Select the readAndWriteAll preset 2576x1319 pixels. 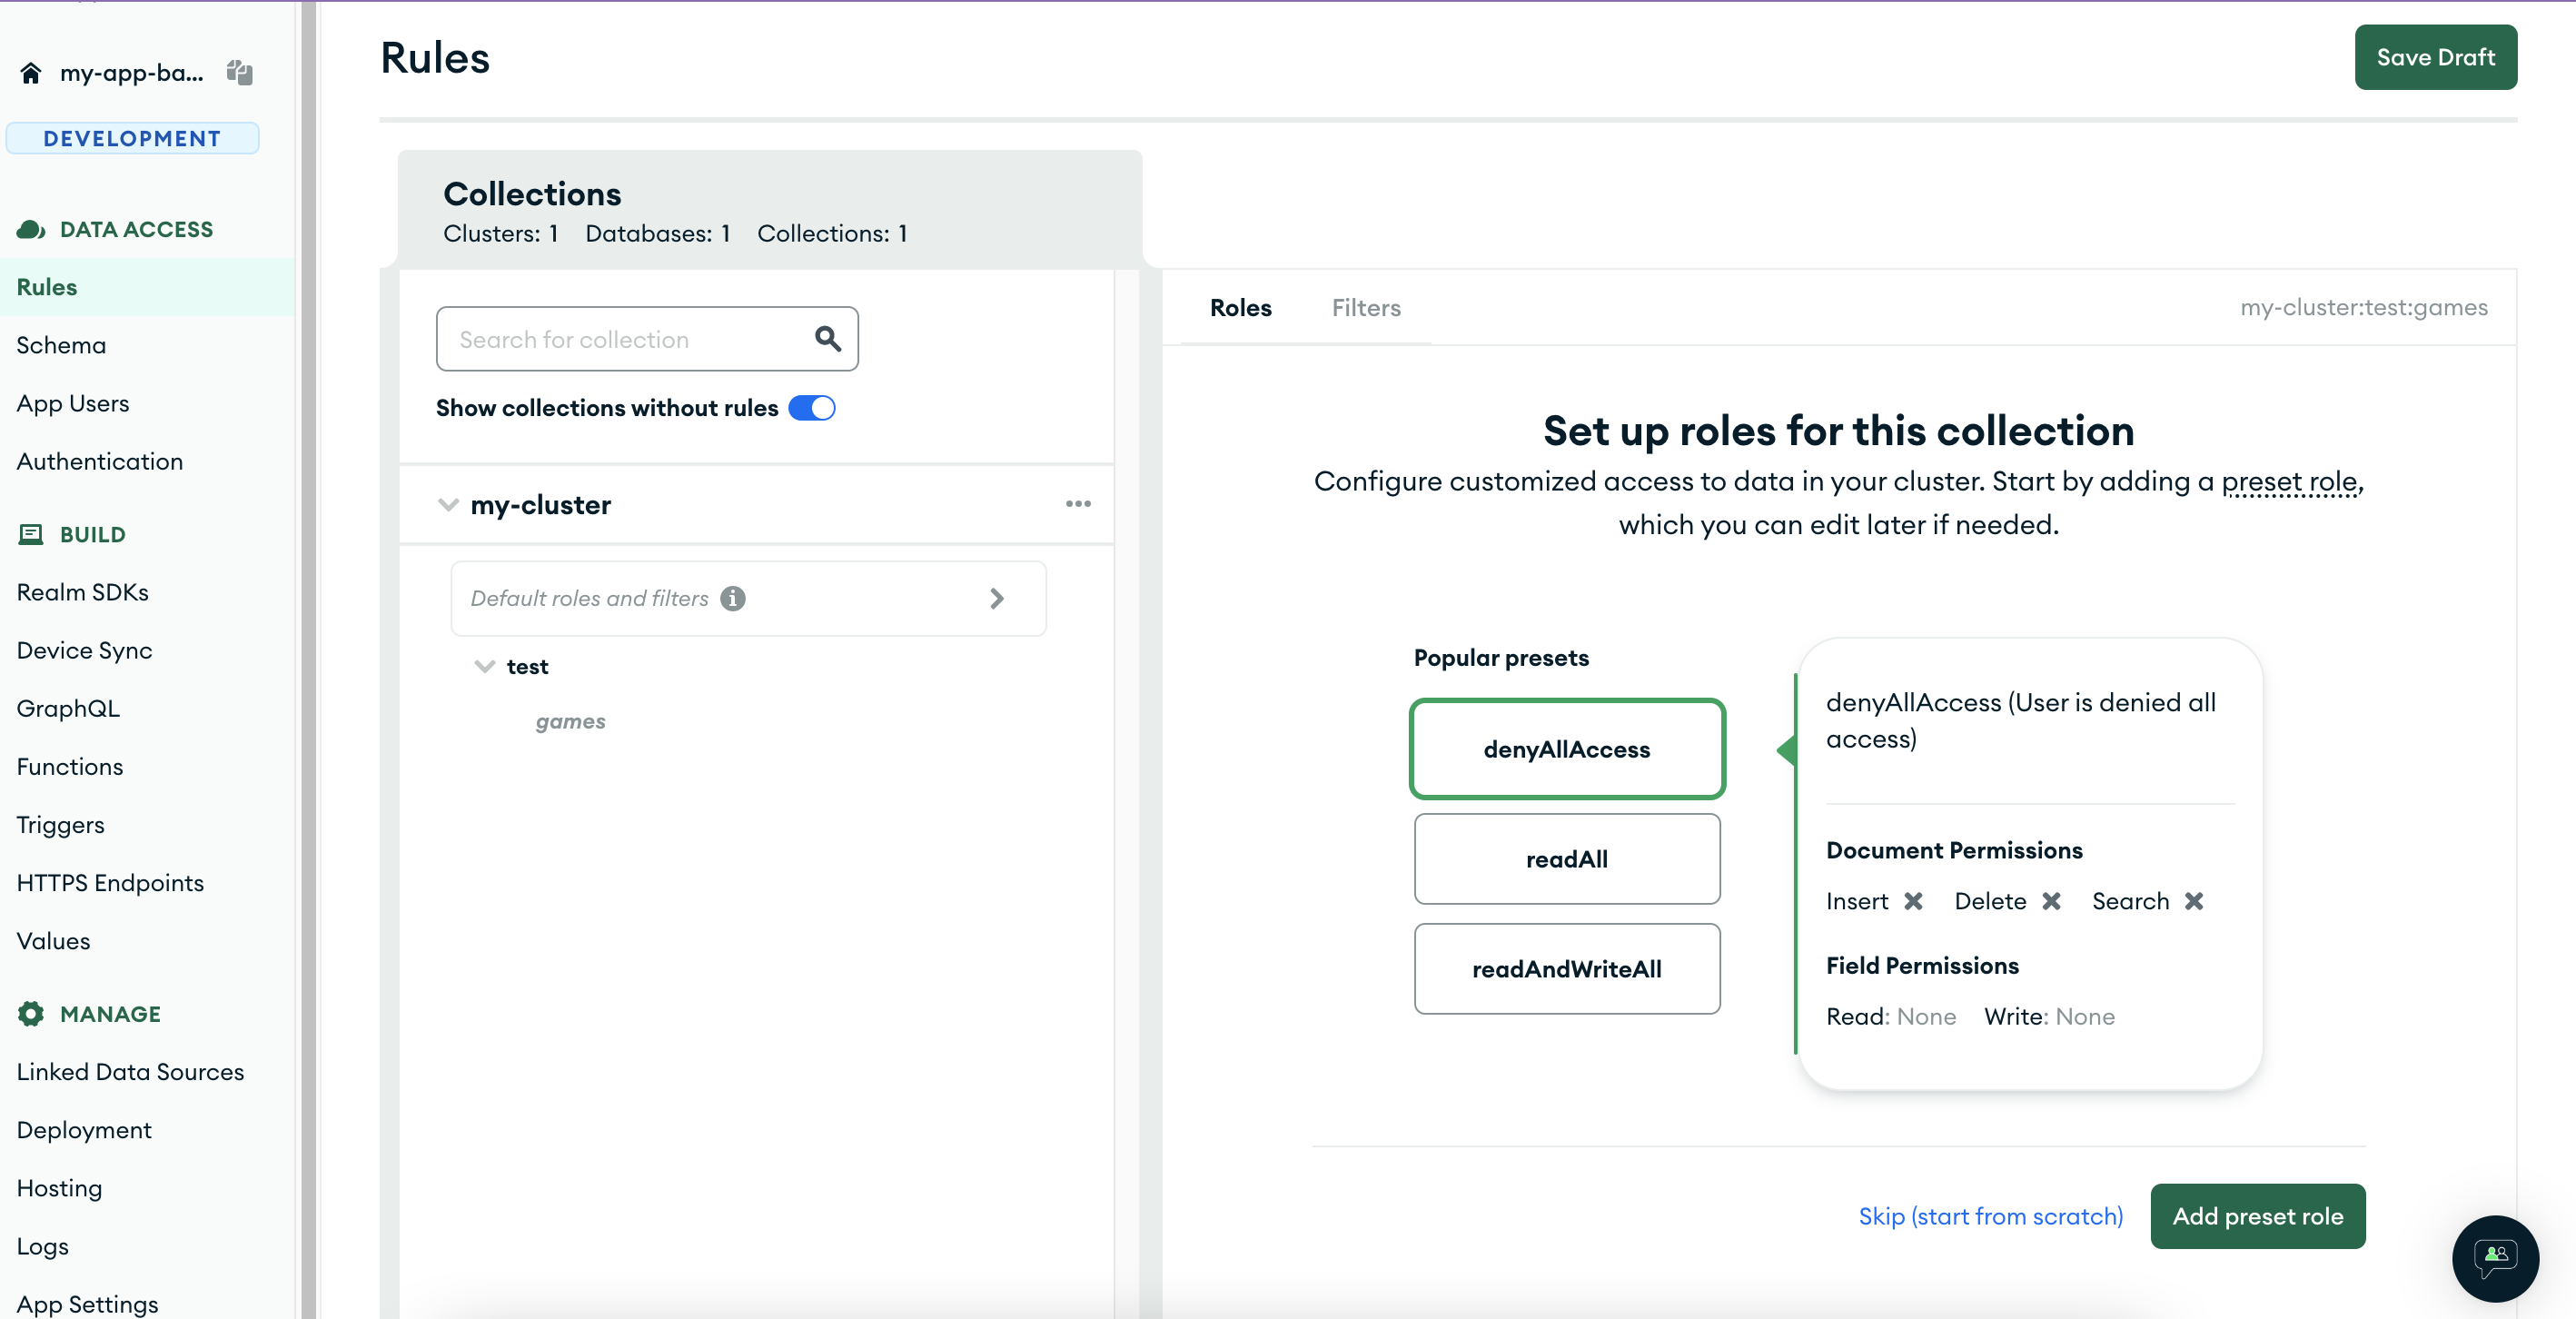coord(1567,969)
